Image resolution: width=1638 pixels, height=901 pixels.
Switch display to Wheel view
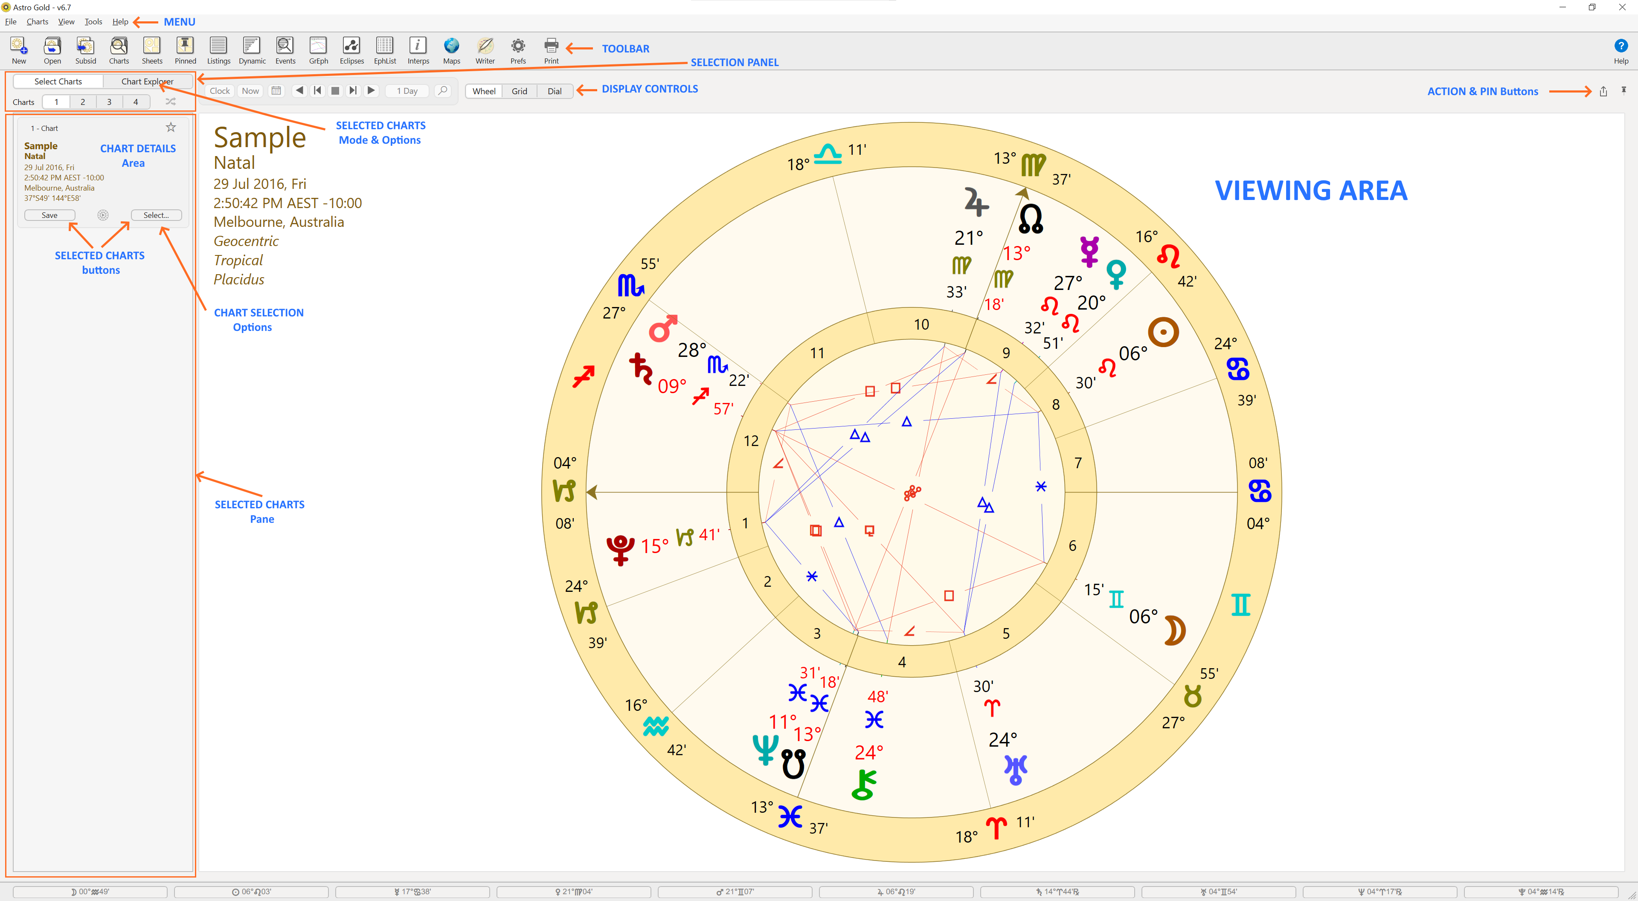(x=484, y=91)
